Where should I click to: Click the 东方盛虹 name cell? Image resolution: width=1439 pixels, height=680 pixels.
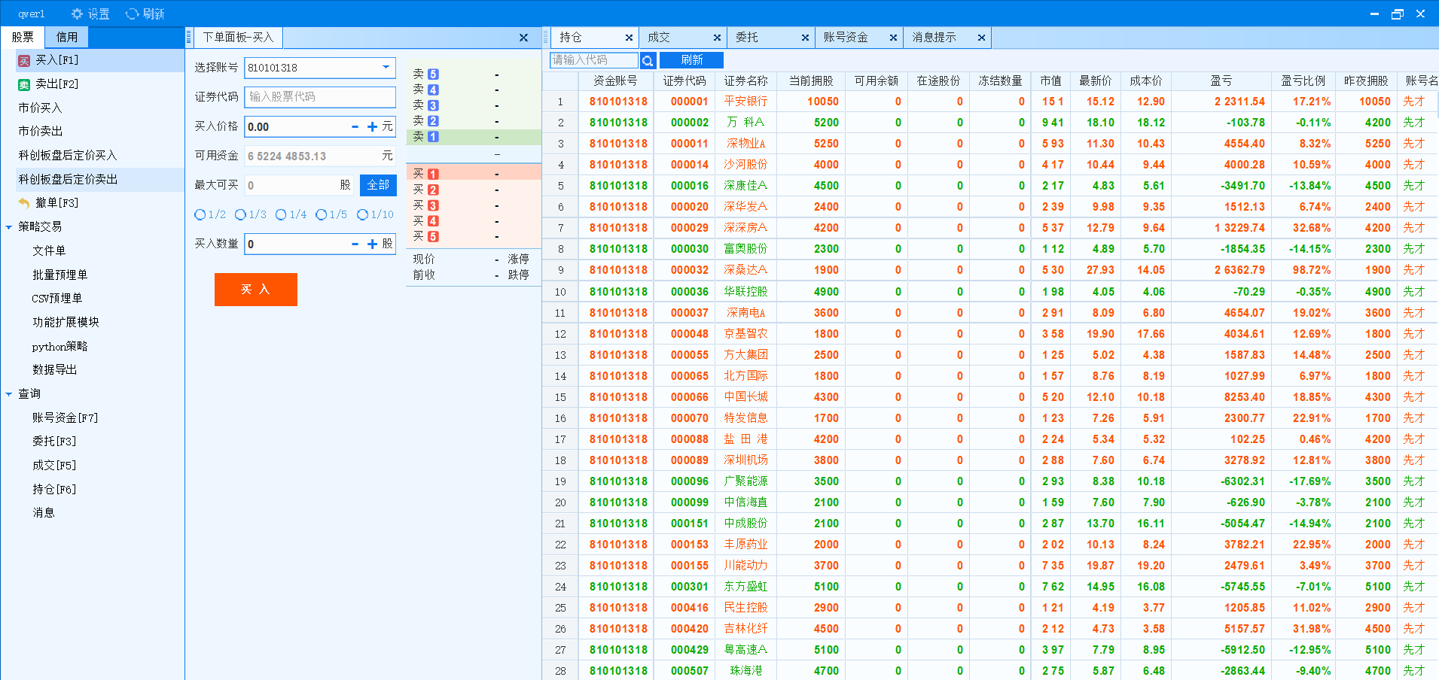click(x=746, y=587)
